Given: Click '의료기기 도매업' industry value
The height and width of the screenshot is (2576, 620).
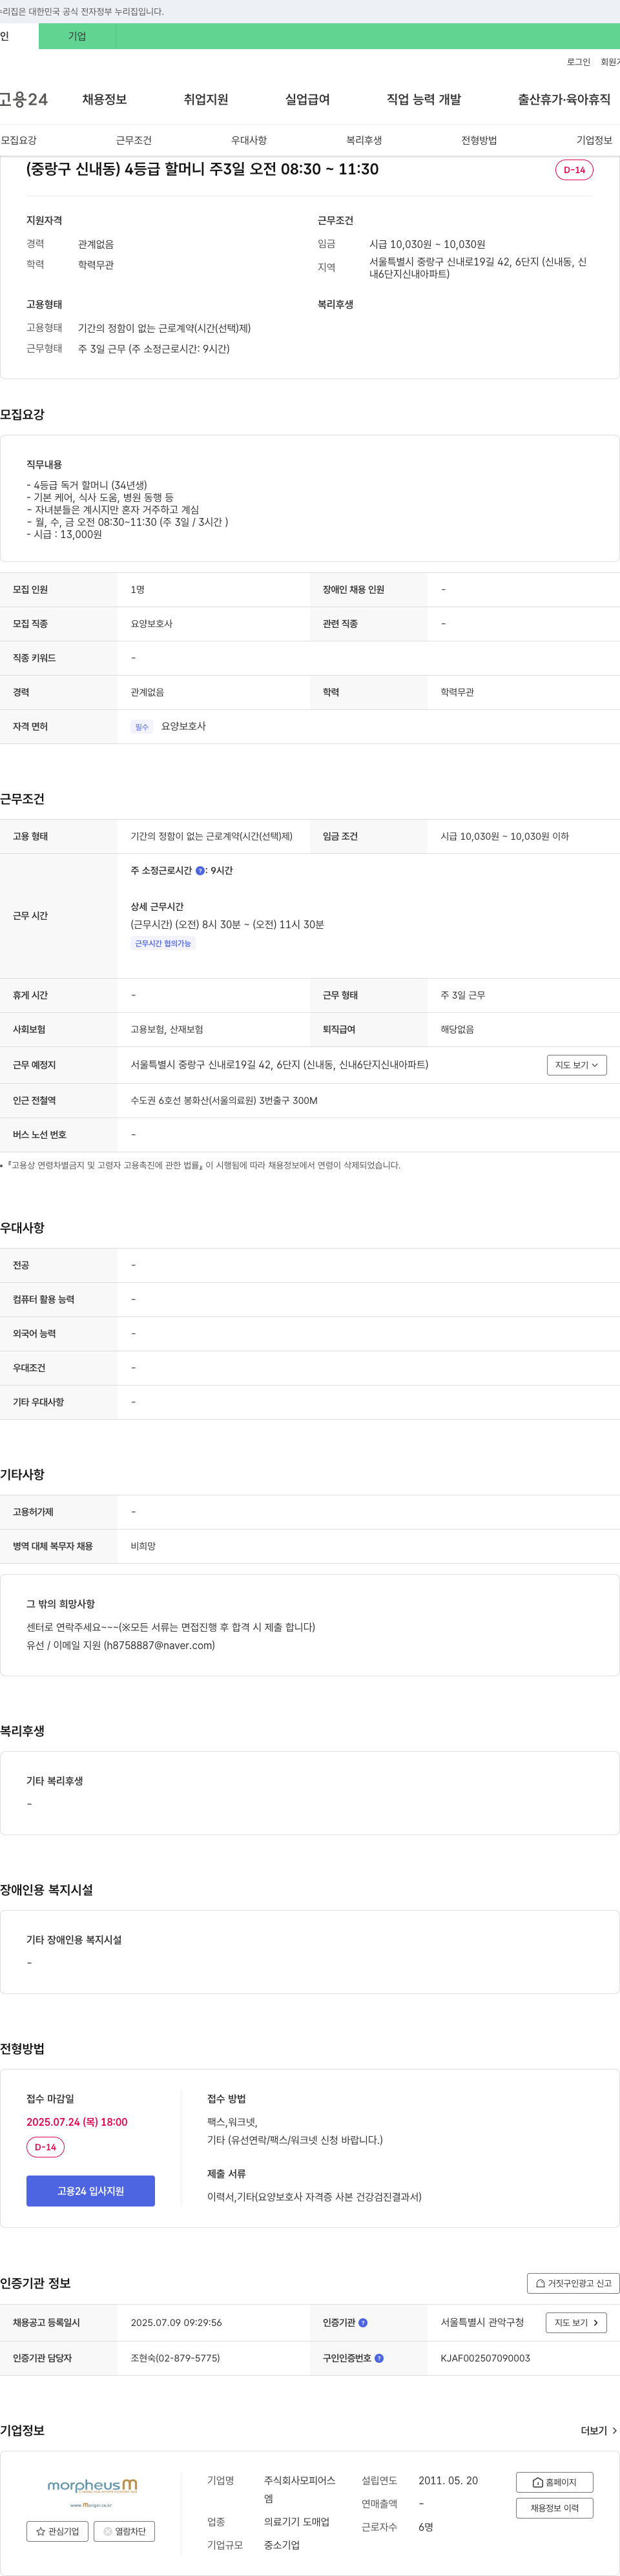Looking at the screenshot, I should (x=296, y=2522).
